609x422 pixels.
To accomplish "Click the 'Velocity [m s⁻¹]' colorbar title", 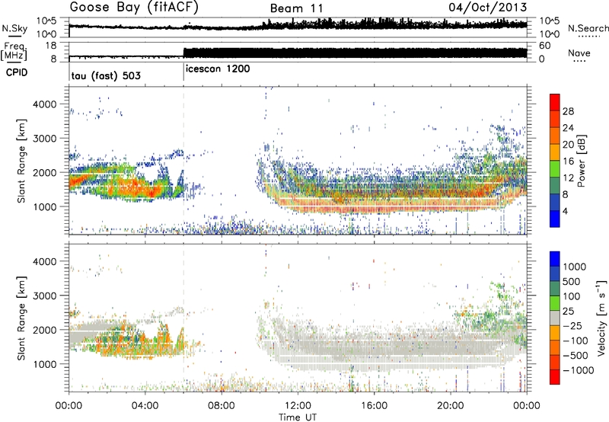I will [x=601, y=318].
